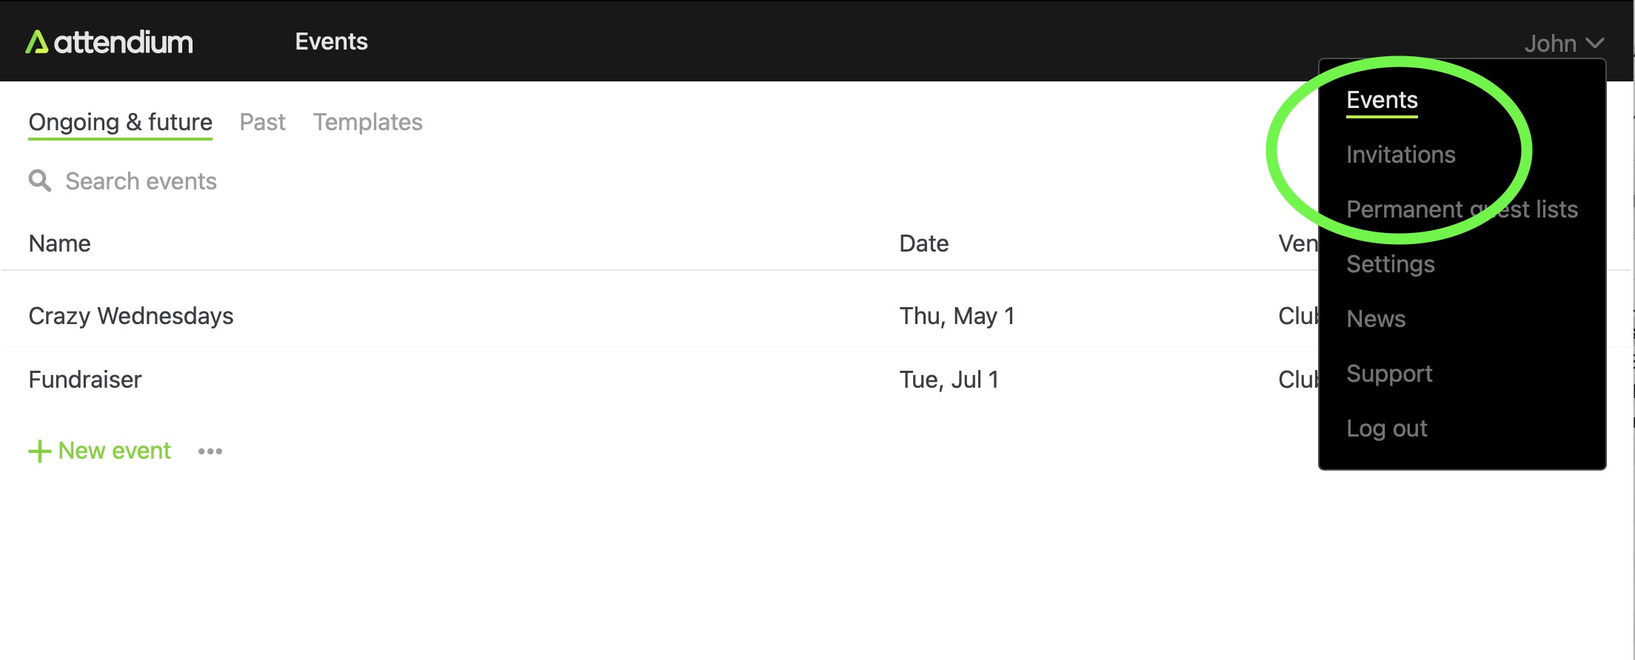1635x660 pixels.
Task: Click the plus icon for New event
Action: [x=39, y=451]
